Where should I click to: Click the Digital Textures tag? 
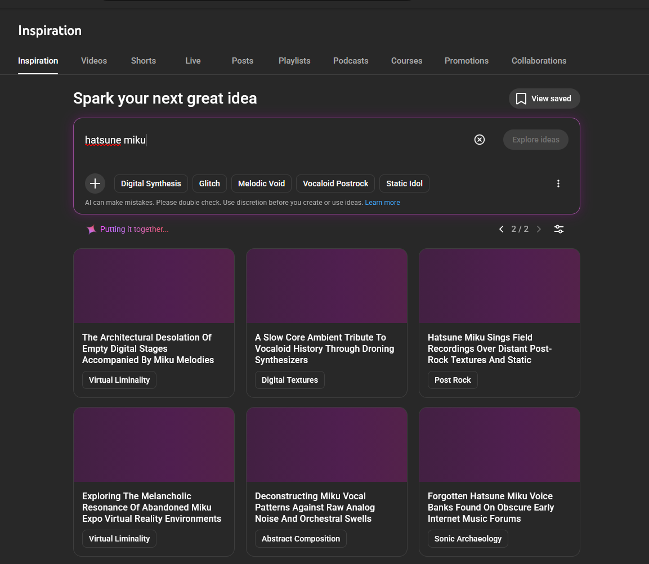[290, 380]
